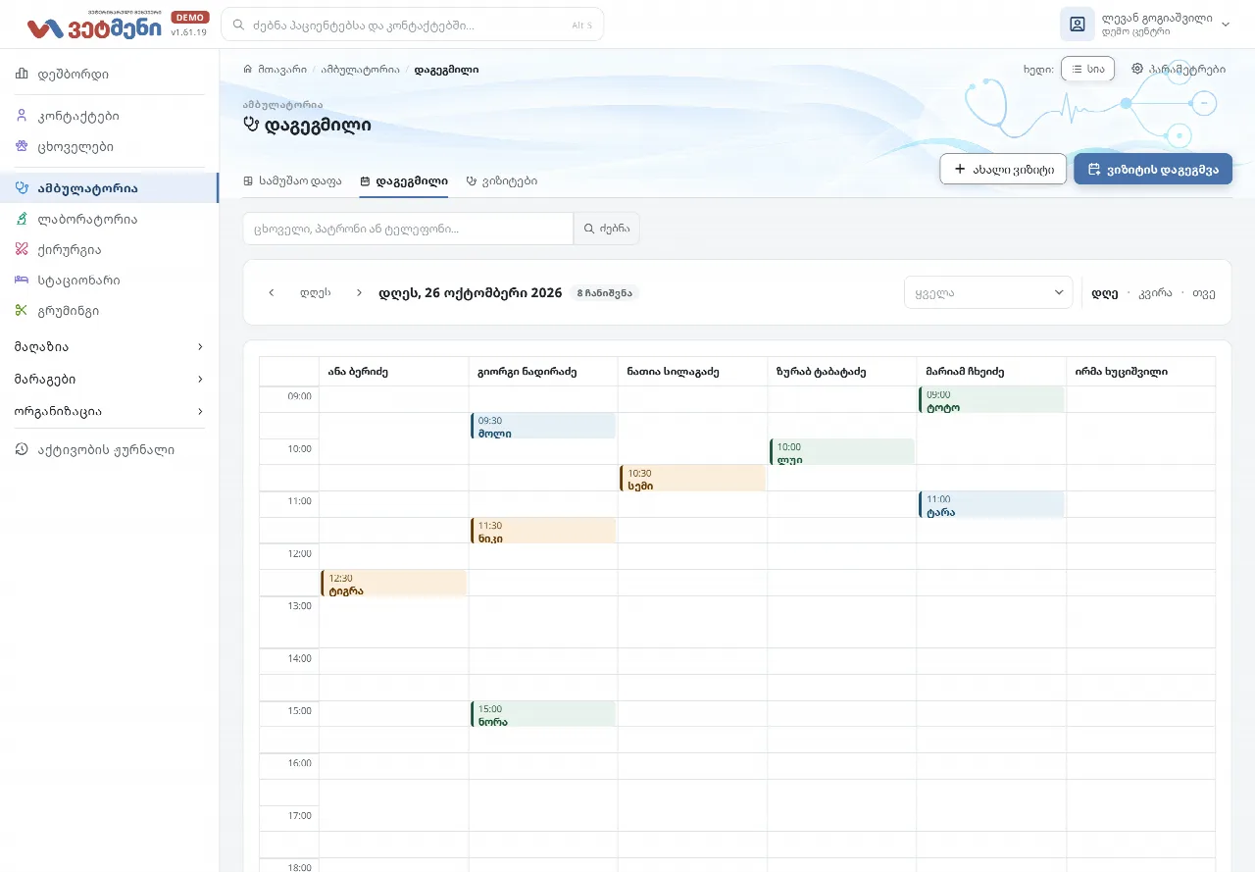Open ლაბორატორია via its microscope icon

[22, 219]
